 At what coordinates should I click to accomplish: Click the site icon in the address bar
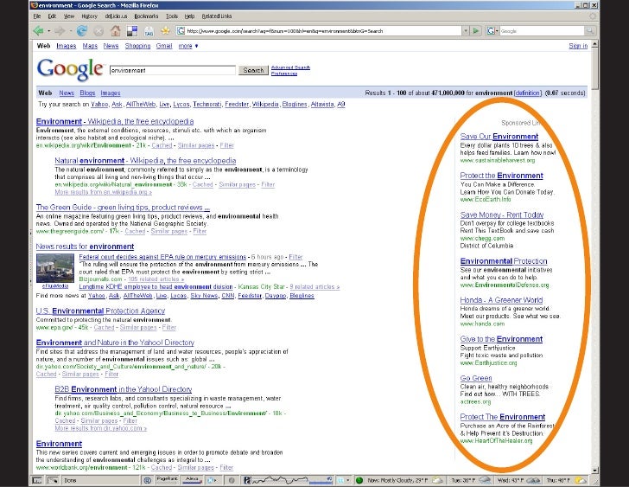point(181,30)
